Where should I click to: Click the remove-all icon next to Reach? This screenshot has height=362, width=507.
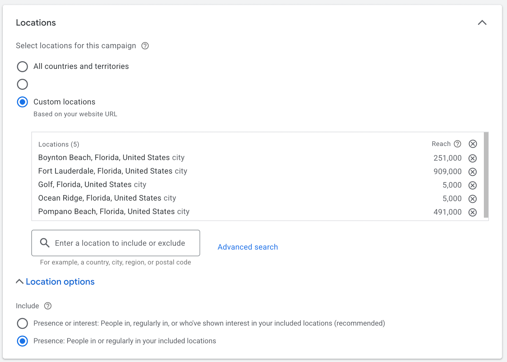(472, 144)
